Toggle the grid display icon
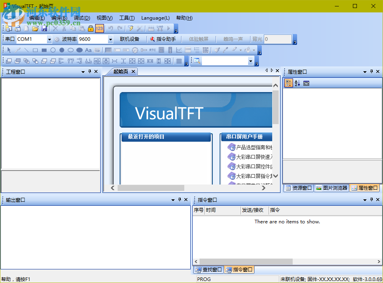This screenshot has height=283, width=383. click(x=179, y=61)
